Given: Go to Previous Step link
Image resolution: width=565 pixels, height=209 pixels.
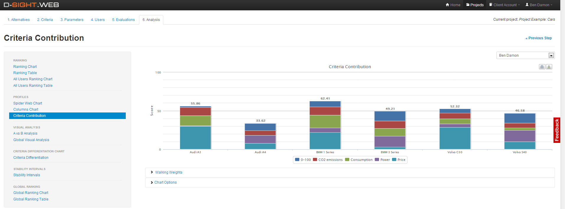Looking at the screenshot, I should (538, 38).
